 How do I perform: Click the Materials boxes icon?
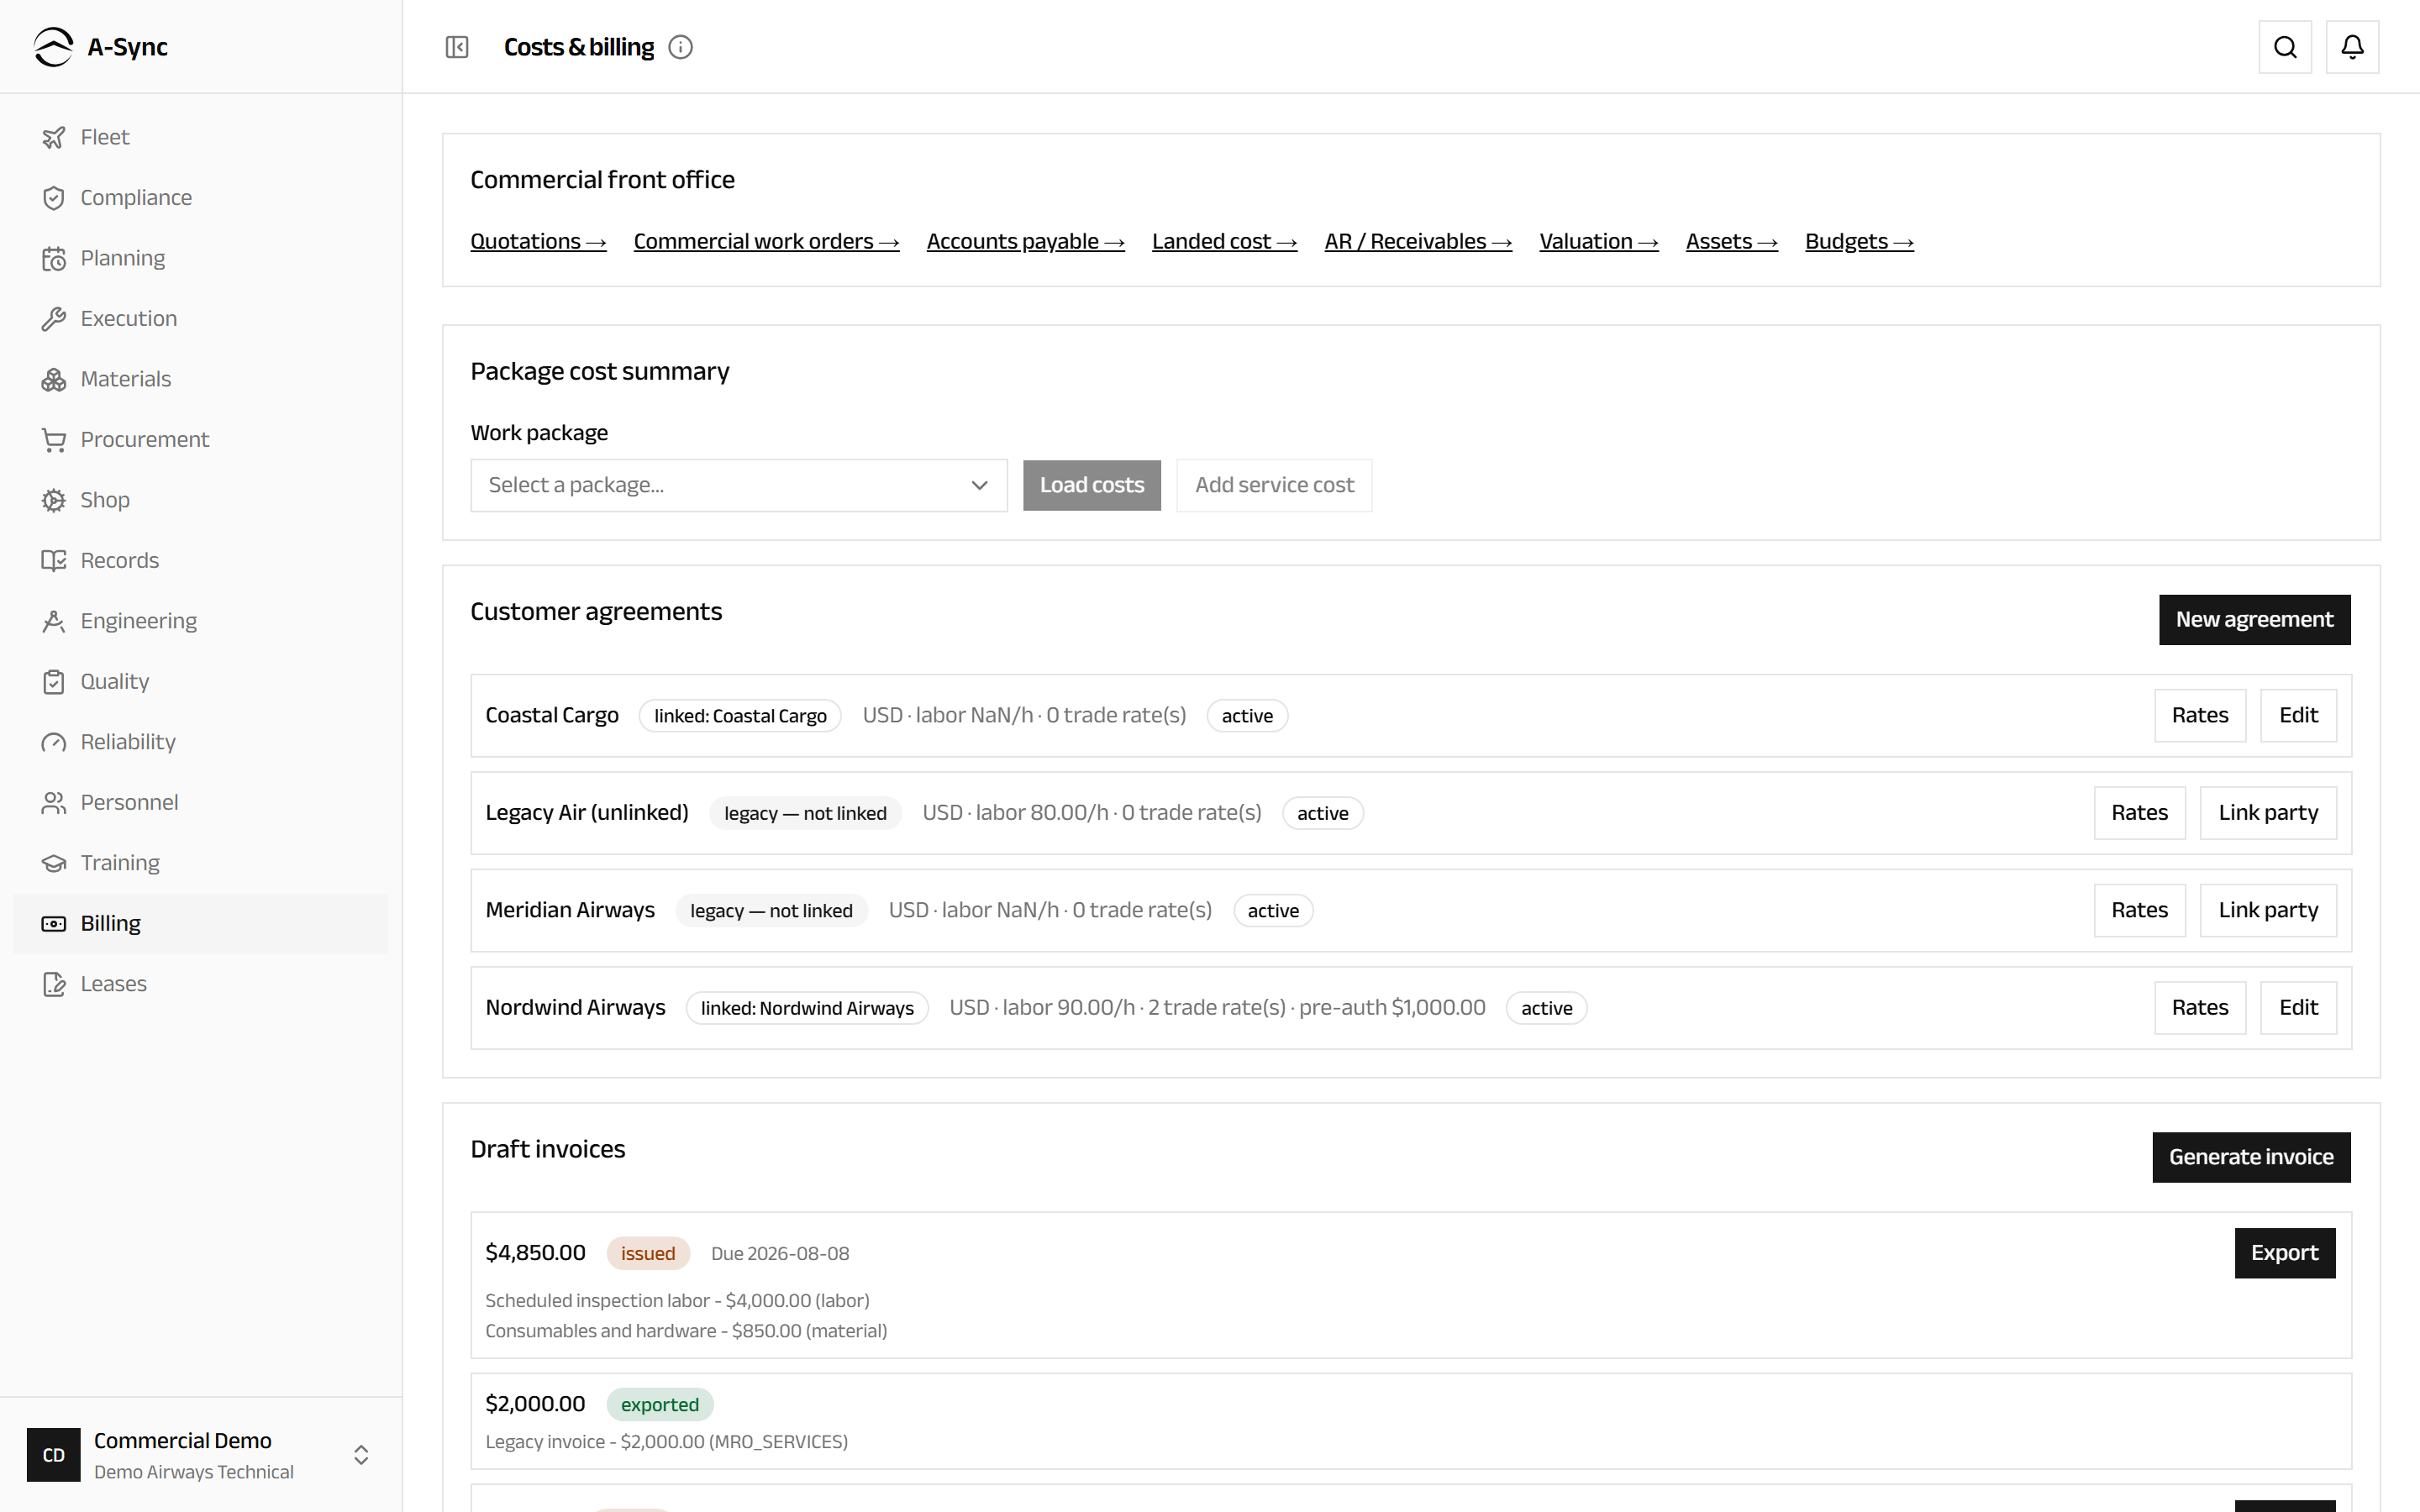click(54, 379)
